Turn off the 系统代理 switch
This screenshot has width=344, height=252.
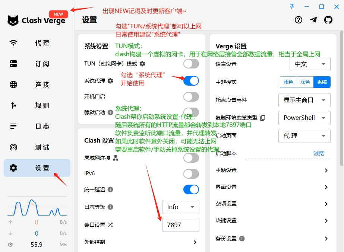tap(191, 81)
